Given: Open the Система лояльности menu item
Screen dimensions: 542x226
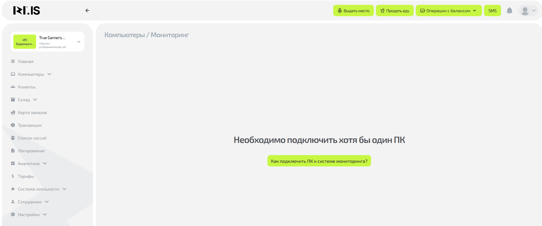Looking at the screenshot, I should coord(38,189).
